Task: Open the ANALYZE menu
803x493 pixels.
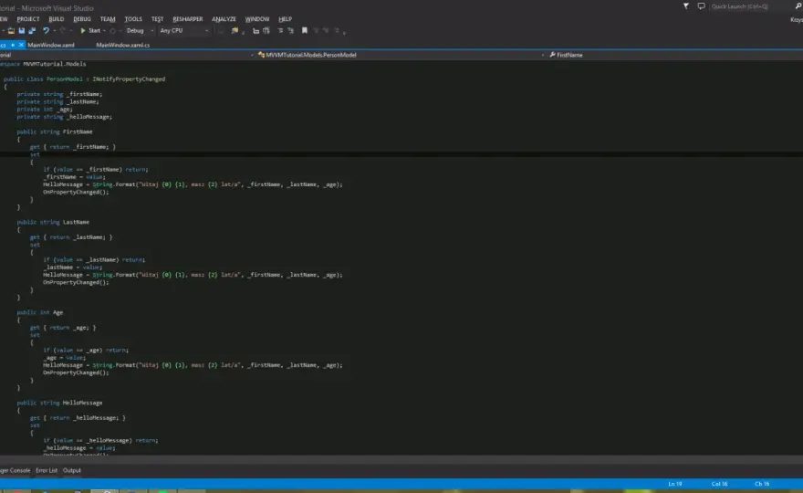Action: [x=224, y=19]
